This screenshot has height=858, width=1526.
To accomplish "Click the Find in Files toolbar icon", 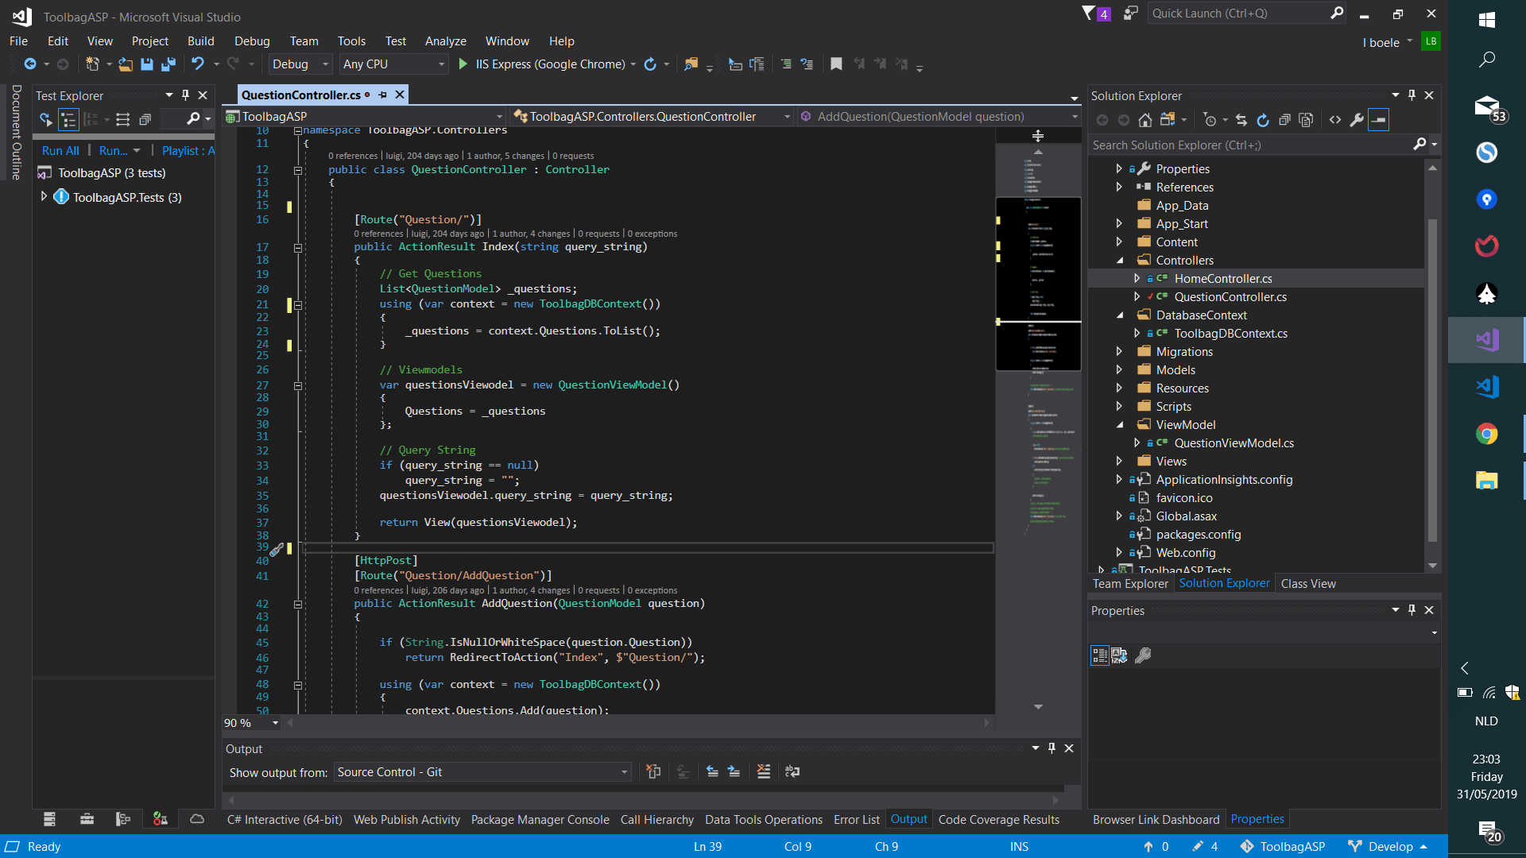I will pos(691,64).
